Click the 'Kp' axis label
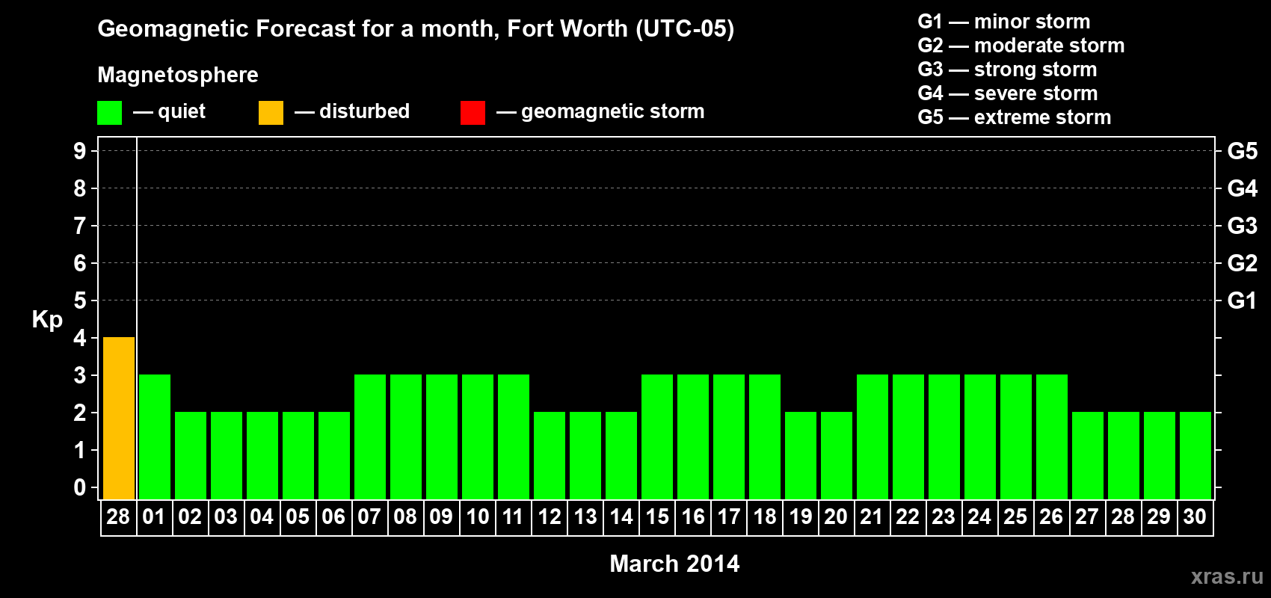The image size is (1271, 598). pos(47,320)
